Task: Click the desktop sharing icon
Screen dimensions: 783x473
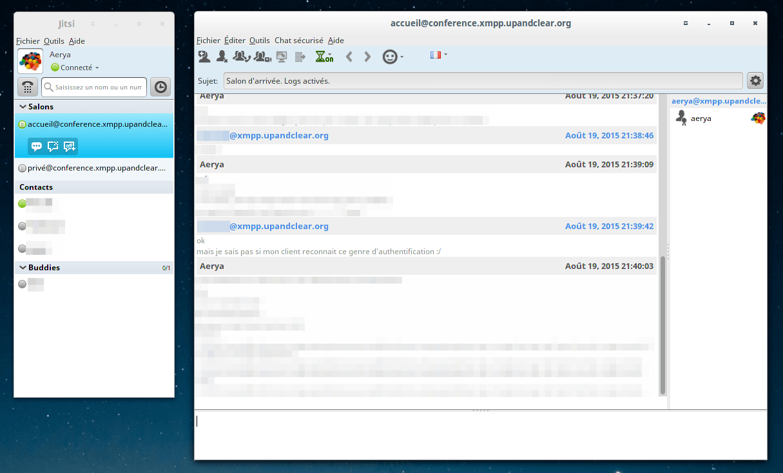Action: pyautogui.click(x=281, y=57)
